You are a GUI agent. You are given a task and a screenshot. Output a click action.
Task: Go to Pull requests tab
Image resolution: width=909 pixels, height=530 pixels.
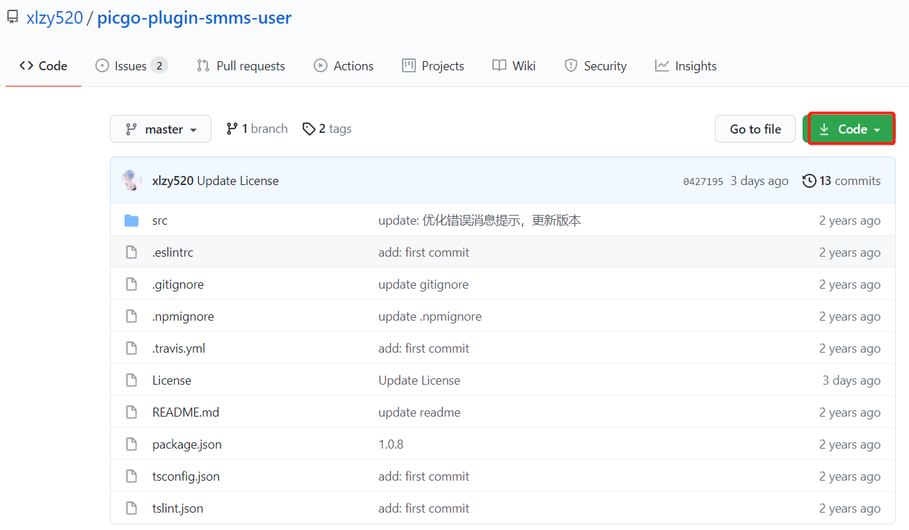click(241, 66)
